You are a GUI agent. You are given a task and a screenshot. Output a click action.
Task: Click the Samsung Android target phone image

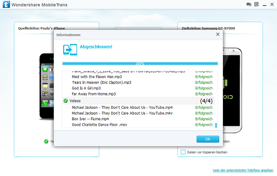232,90
